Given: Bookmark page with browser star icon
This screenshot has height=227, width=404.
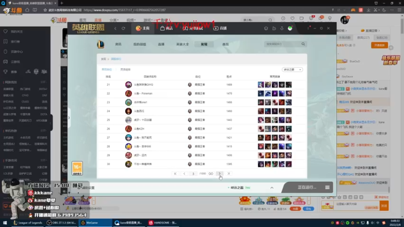Looking at the screenshot, I should tap(45, 10).
